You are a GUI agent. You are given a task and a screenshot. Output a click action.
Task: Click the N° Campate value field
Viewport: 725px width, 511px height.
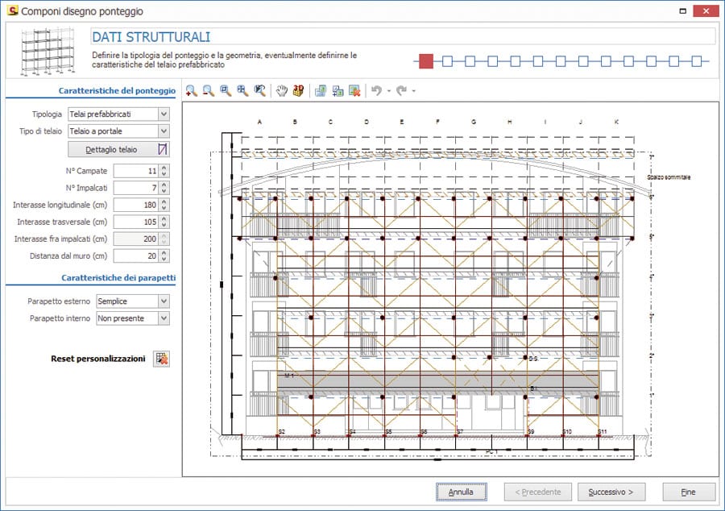click(135, 171)
